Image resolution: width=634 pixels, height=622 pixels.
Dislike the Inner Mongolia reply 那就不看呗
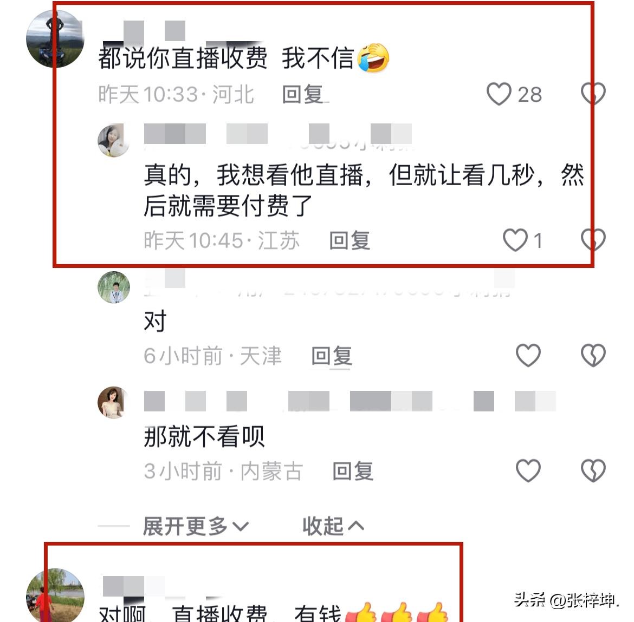point(593,471)
